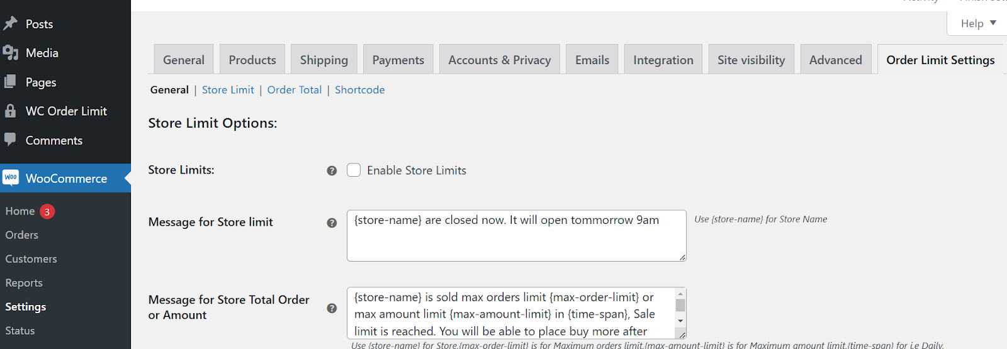Click help icon beside Store Total Order message
This screenshot has height=349, width=1007.
pyautogui.click(x=332, y=308)
